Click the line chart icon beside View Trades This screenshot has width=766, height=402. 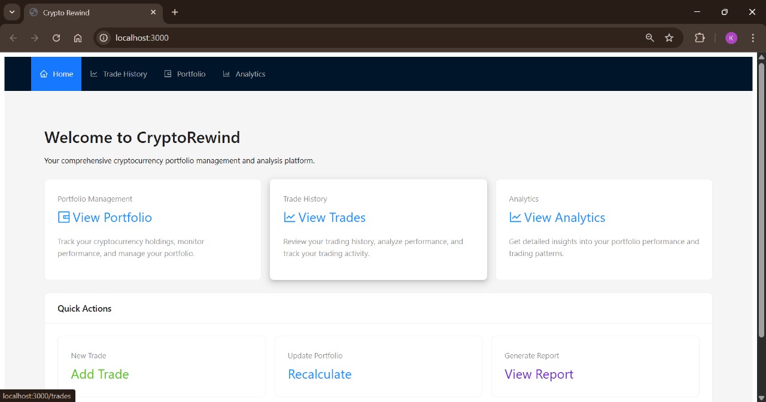(289, 217)
